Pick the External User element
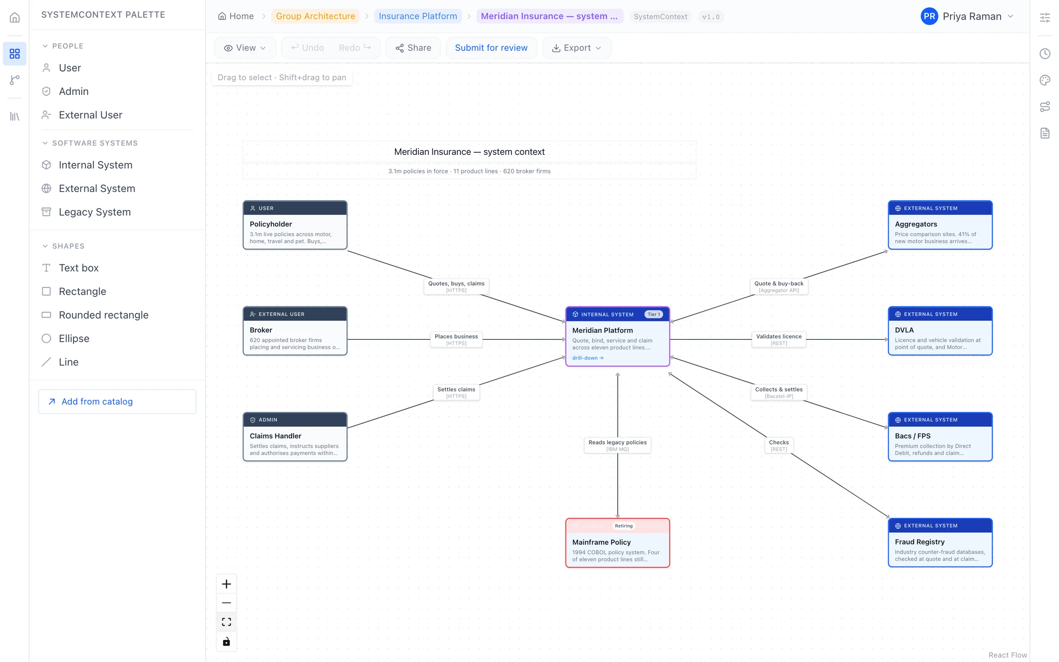Viewport: 1059px width, 662px height. click(117, 115)
